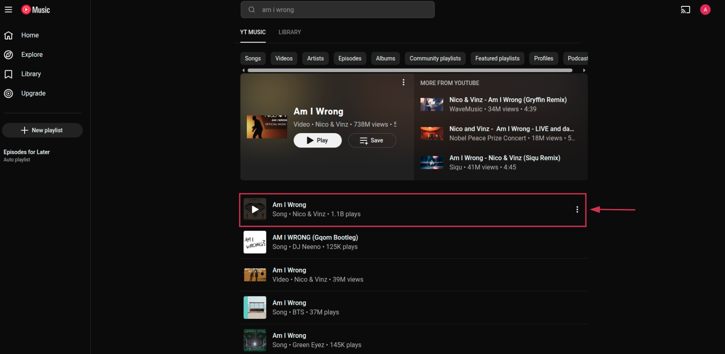Open the hamburger guide menu
This screenshot has width=725, height=354.
pos(8,10)
